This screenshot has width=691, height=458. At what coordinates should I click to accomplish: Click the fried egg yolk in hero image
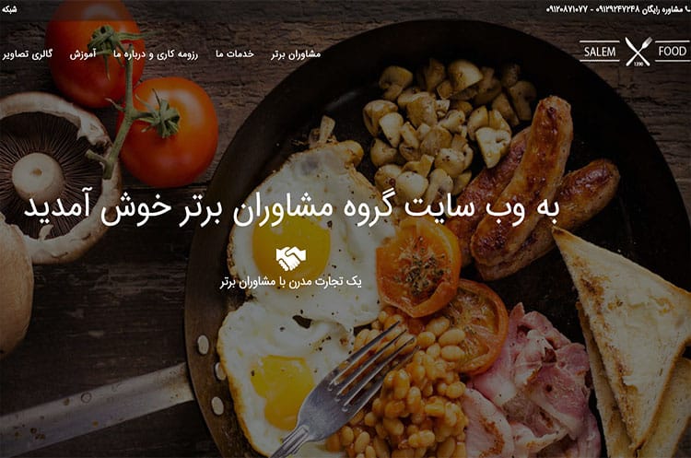(x=292, y=246)
